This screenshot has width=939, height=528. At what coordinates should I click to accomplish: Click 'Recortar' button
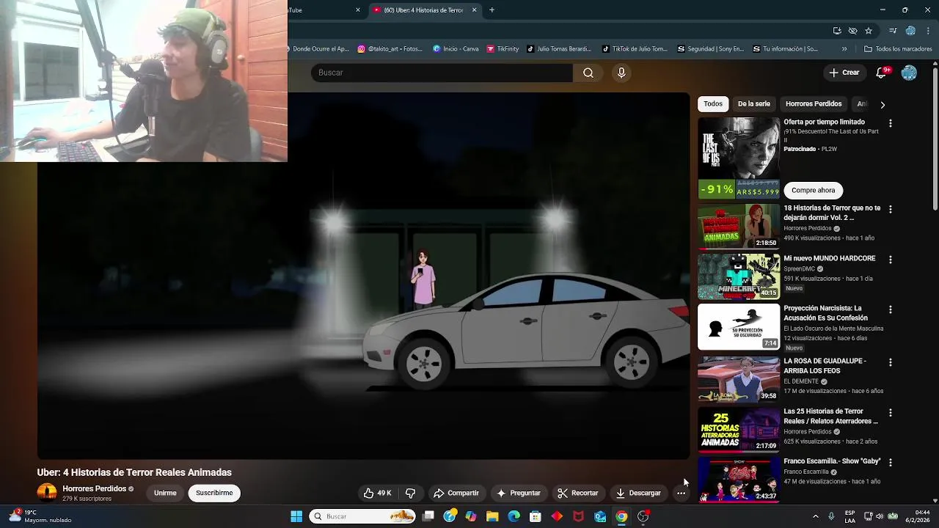(577, 493)
